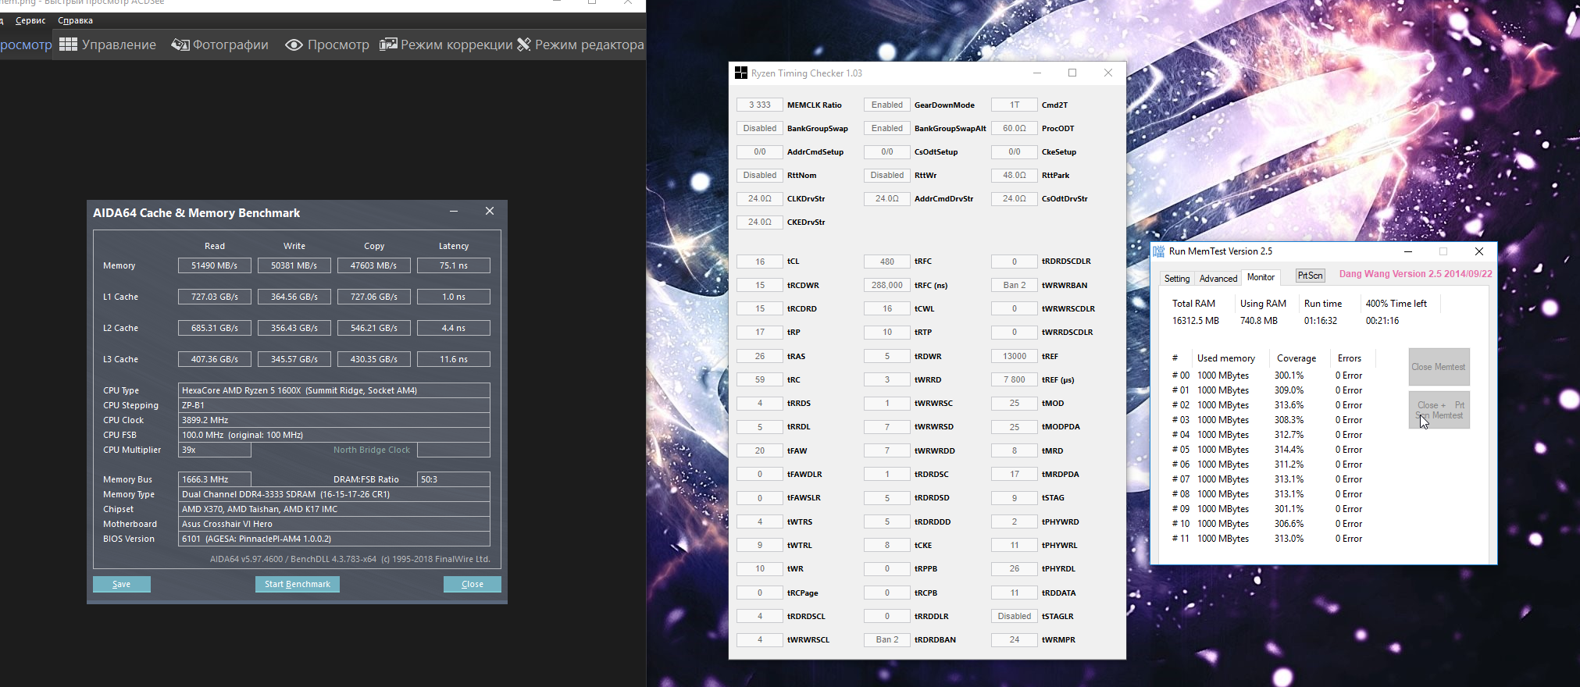This screenshot has width=1580, height=687.
Task: Click the CPU Type field HexaCore AMD Ryzen
Action: 334,390
